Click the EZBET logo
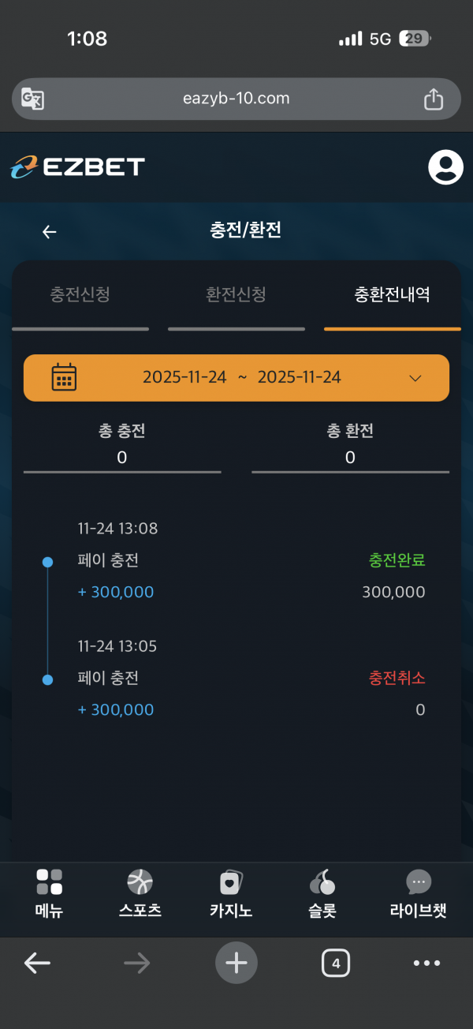 (x=77, y=167)
